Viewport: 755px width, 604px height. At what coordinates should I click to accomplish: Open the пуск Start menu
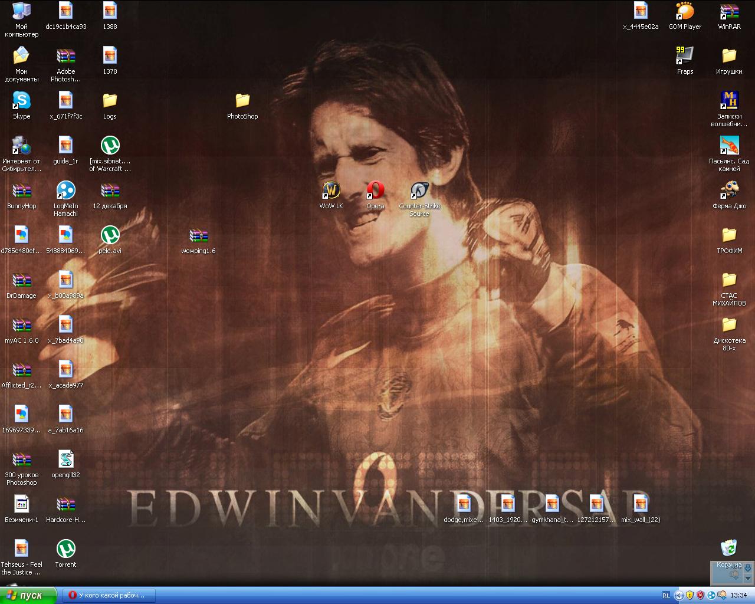click(x=28, y=595)
